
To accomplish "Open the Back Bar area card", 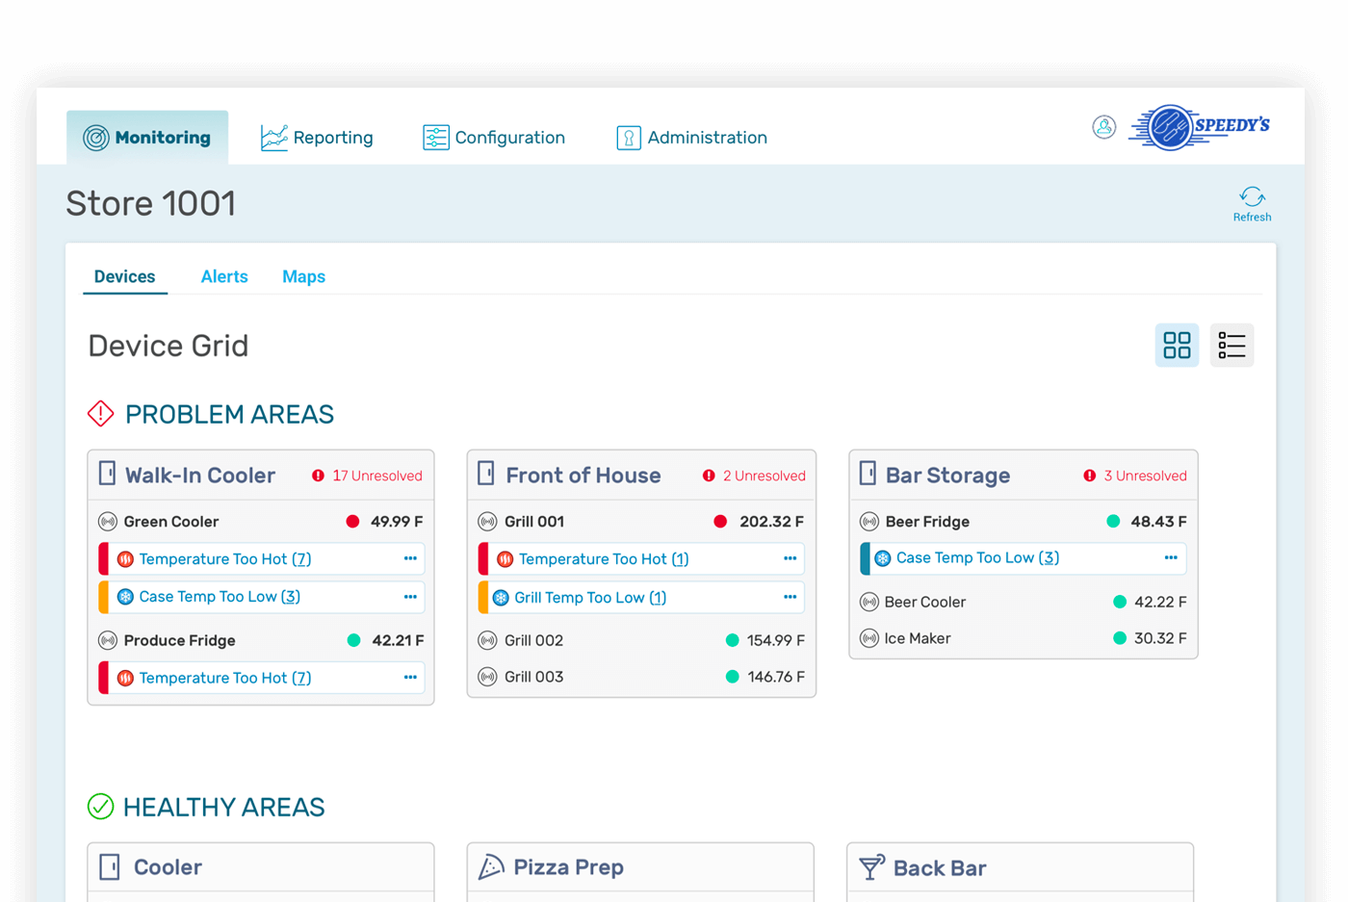I will point(1021,871).
